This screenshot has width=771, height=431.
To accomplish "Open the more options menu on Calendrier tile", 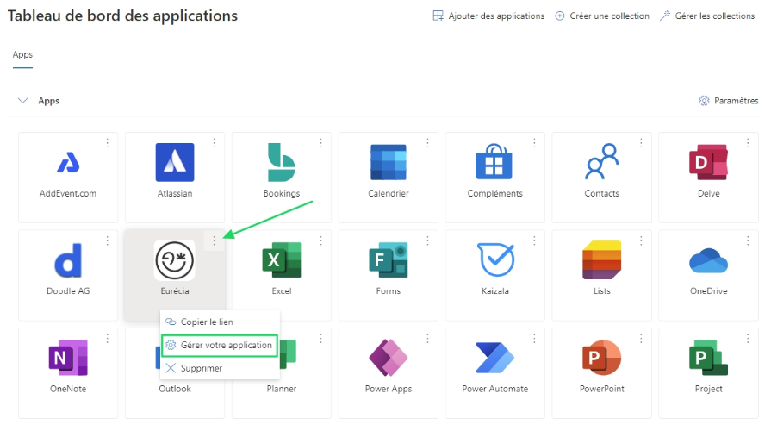I will click(427, 143).
